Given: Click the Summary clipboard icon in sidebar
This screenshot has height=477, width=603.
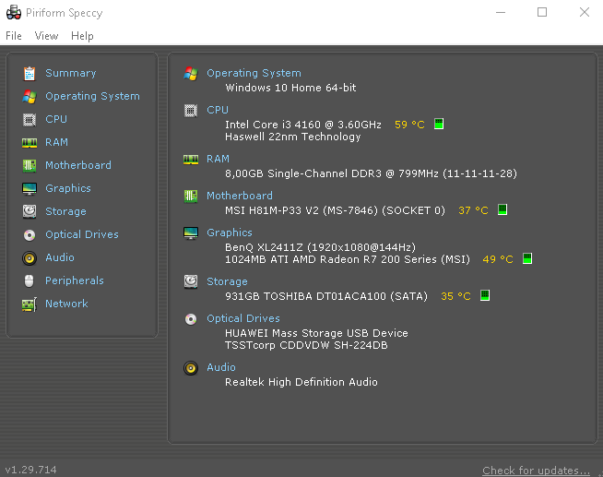Looking at the screenshot, I should (30, 73).
